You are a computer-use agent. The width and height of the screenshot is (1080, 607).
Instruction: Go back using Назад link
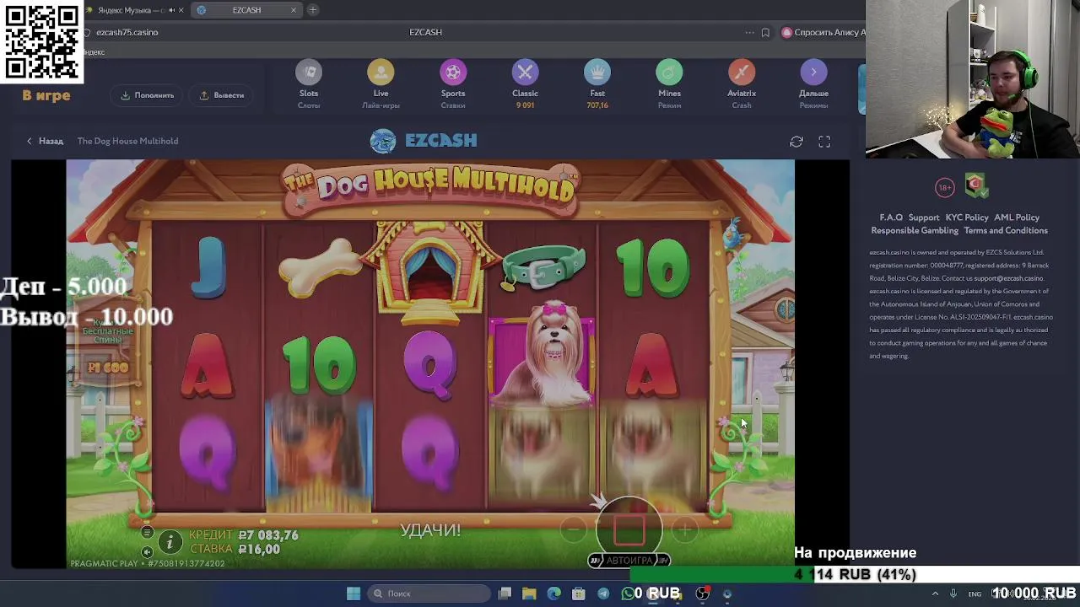pos(45,141)
